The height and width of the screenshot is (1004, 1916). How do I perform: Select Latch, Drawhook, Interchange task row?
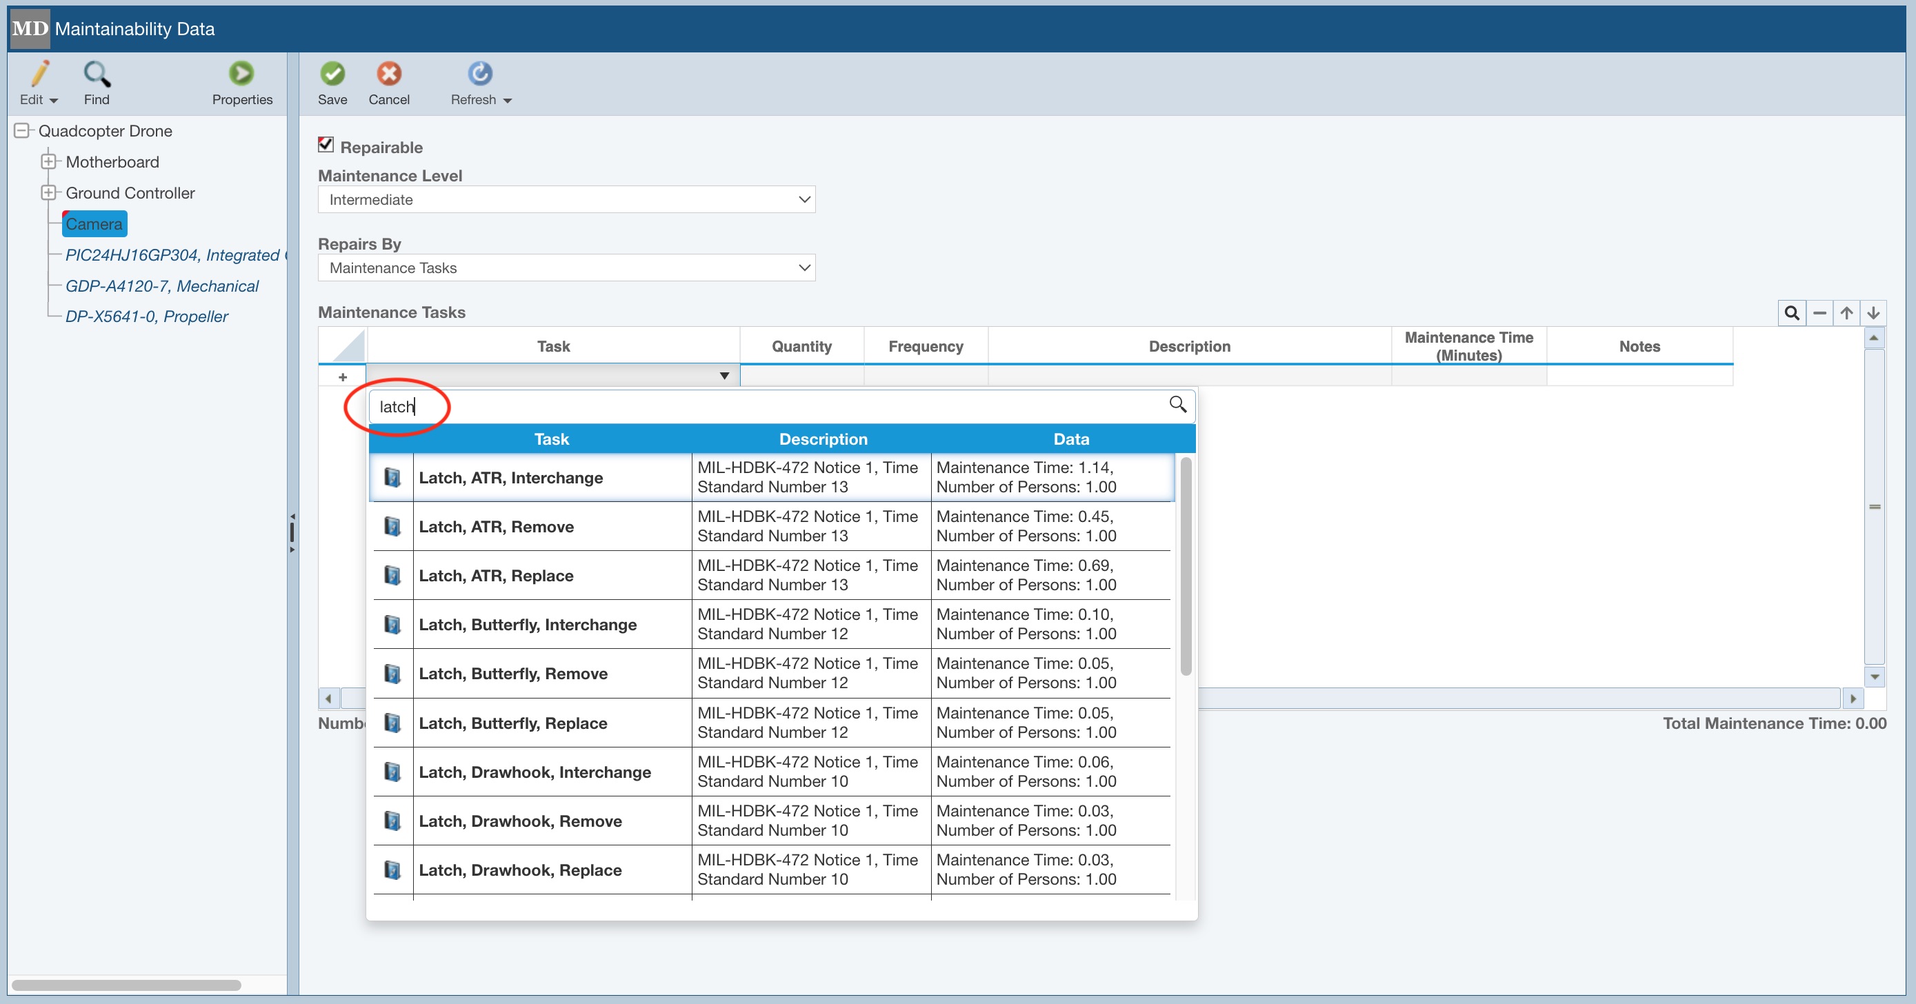click(x=534, y=772)
